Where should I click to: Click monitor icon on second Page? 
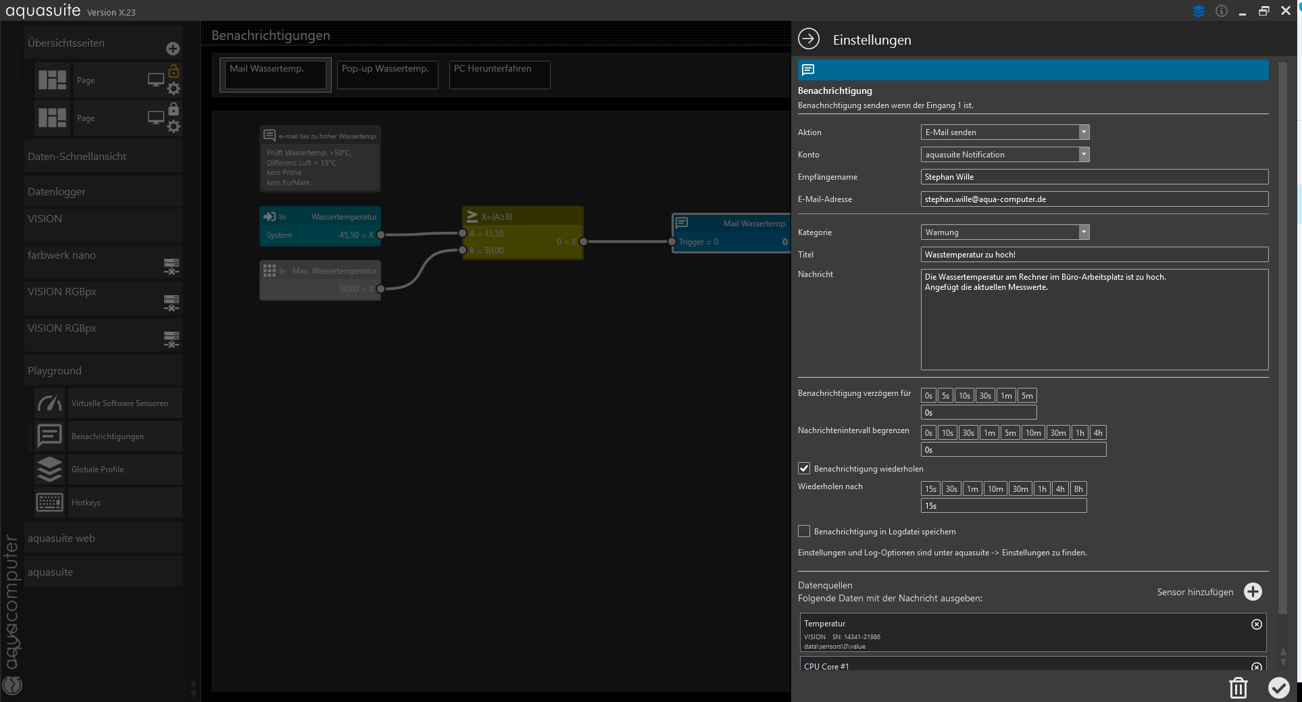[156, 118]
